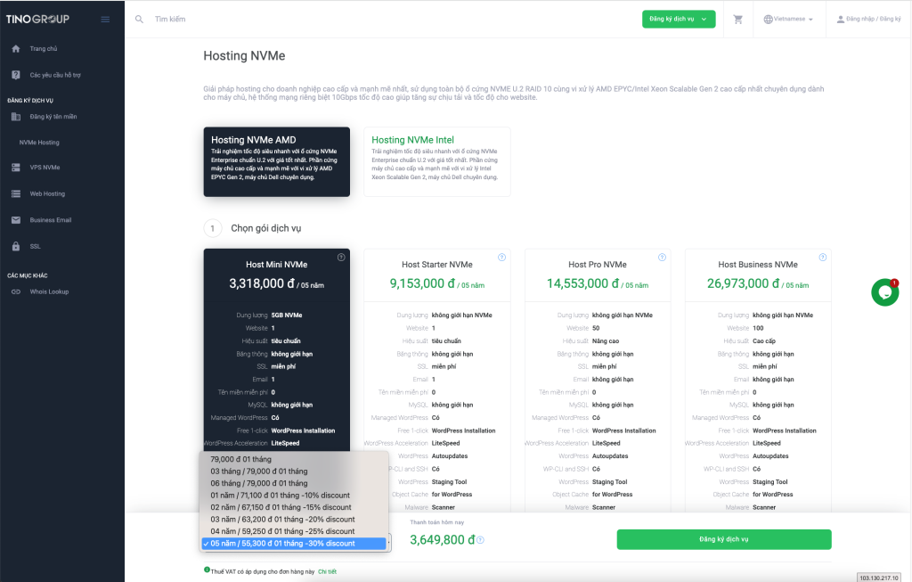
Task: Click the TinoGroup logo
Action: [x=37, y=20]
